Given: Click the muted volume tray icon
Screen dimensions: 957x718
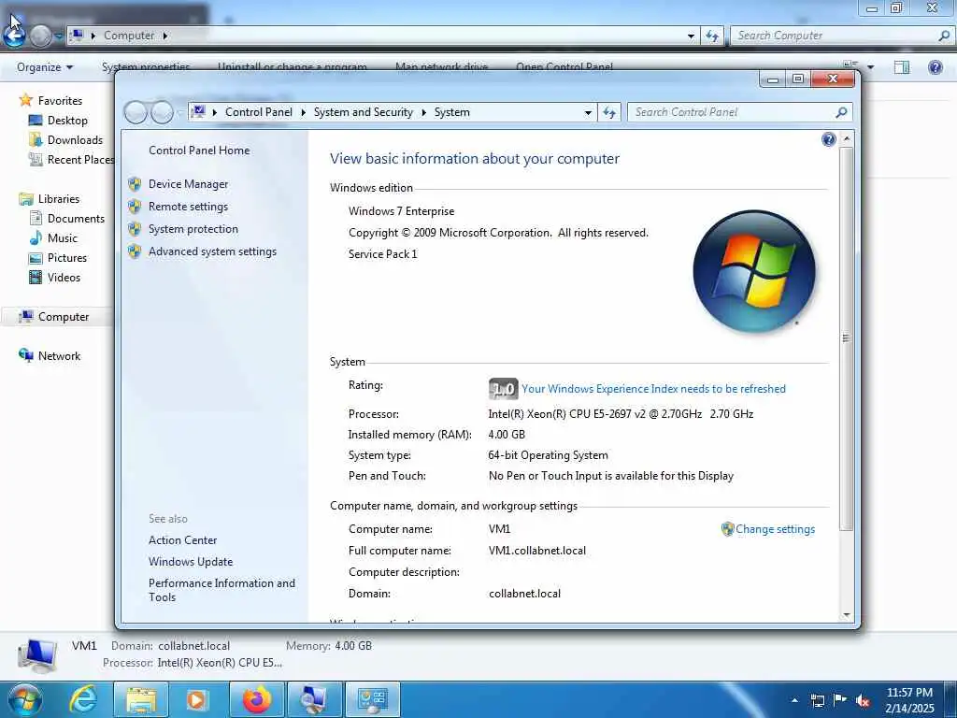Looking at the screenshot, I should (863, 700).
